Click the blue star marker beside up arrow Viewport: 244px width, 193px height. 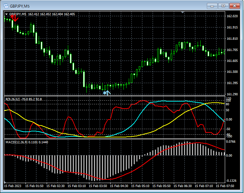click(x=105, y=93)
